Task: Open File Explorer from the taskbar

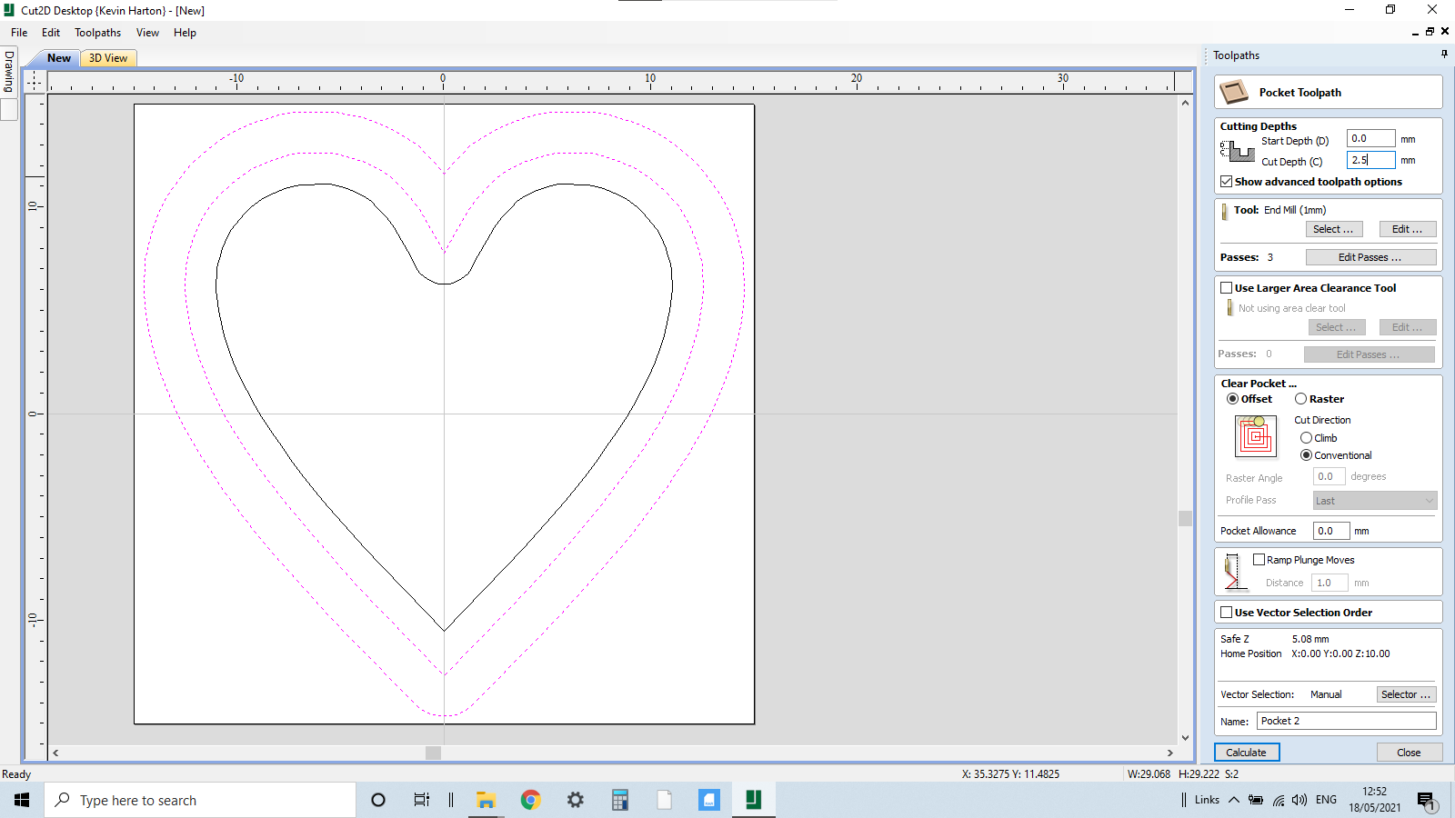Action: pos(487,800)
